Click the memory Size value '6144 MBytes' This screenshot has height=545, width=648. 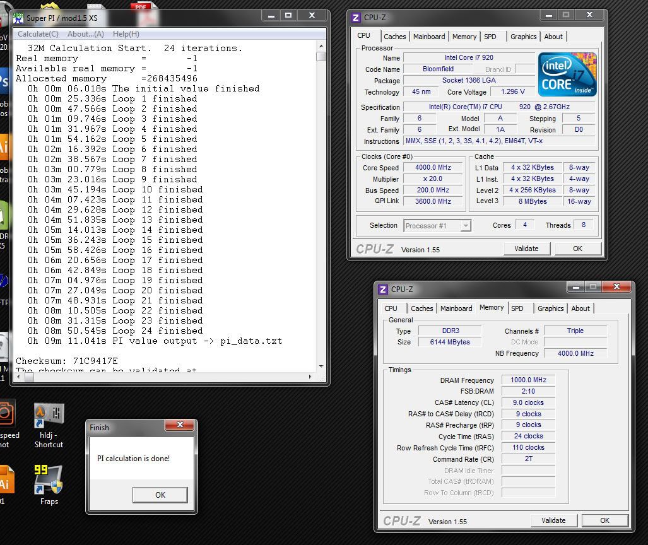point(450,342)
